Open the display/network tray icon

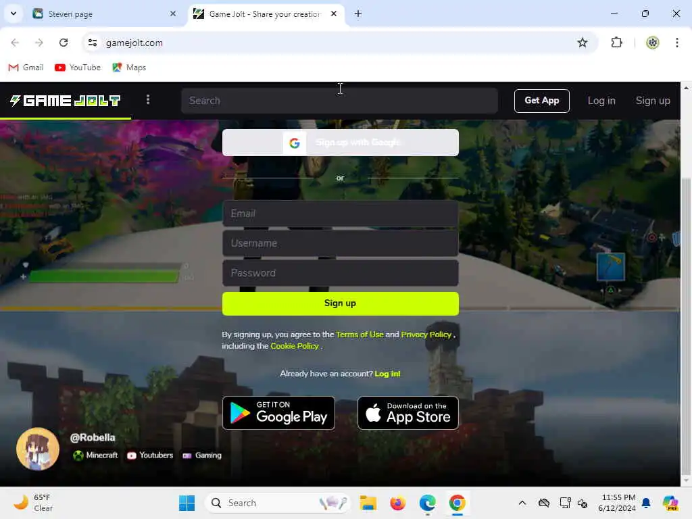tap(565, 503)
